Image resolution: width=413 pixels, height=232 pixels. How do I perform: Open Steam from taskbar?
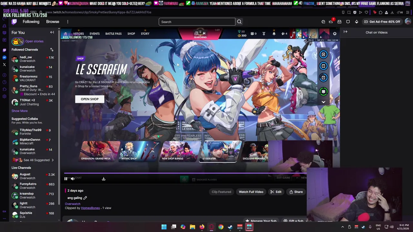[x=230, y=227]
